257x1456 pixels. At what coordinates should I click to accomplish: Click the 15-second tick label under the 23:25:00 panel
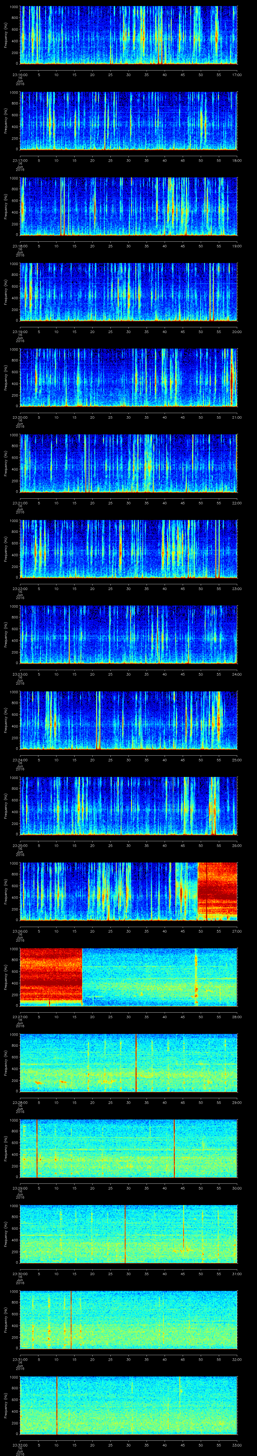click(x=75, y=845)
